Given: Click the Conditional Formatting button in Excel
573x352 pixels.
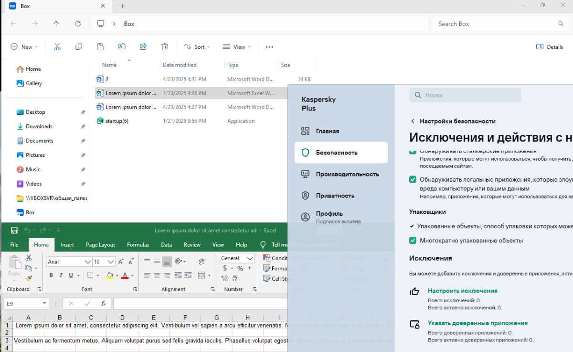Looking at the screenshot, I should coord(275,258).
